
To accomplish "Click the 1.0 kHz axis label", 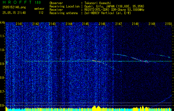I will tap(2, 50).
